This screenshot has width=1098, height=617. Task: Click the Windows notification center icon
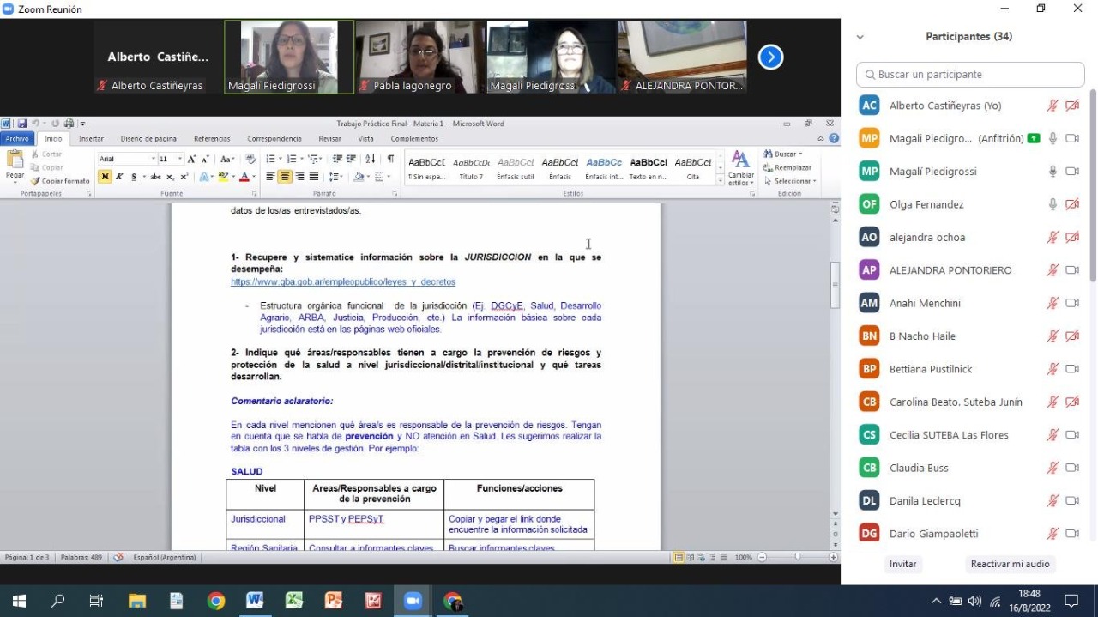coord(1071,601)
